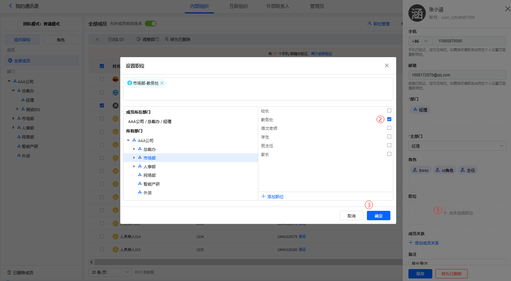Screen dimensions: 511x281
Task: Click the plus icon for 添加职位
Action: 264,196
